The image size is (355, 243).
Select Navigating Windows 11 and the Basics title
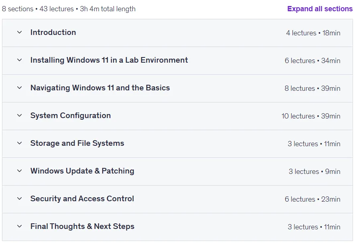pos(100,88)
